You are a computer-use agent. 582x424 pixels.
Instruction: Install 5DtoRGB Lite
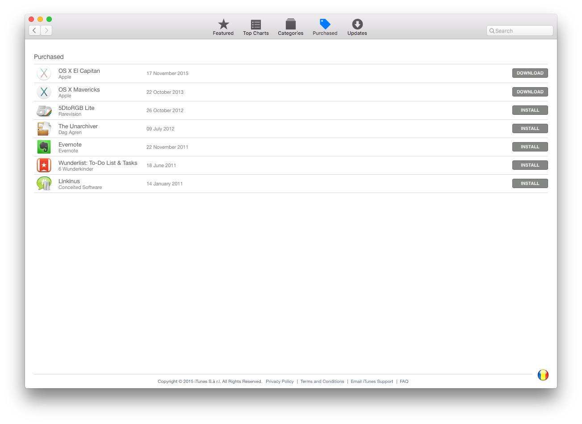[x=530, y=110]
